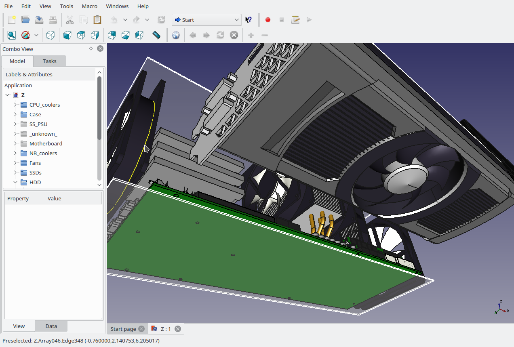Open the Macro menu
Screen dimensions: 514x347
point(89,6)
